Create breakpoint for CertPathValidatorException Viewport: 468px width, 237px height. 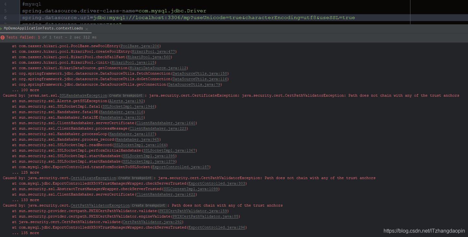[148, 205]
